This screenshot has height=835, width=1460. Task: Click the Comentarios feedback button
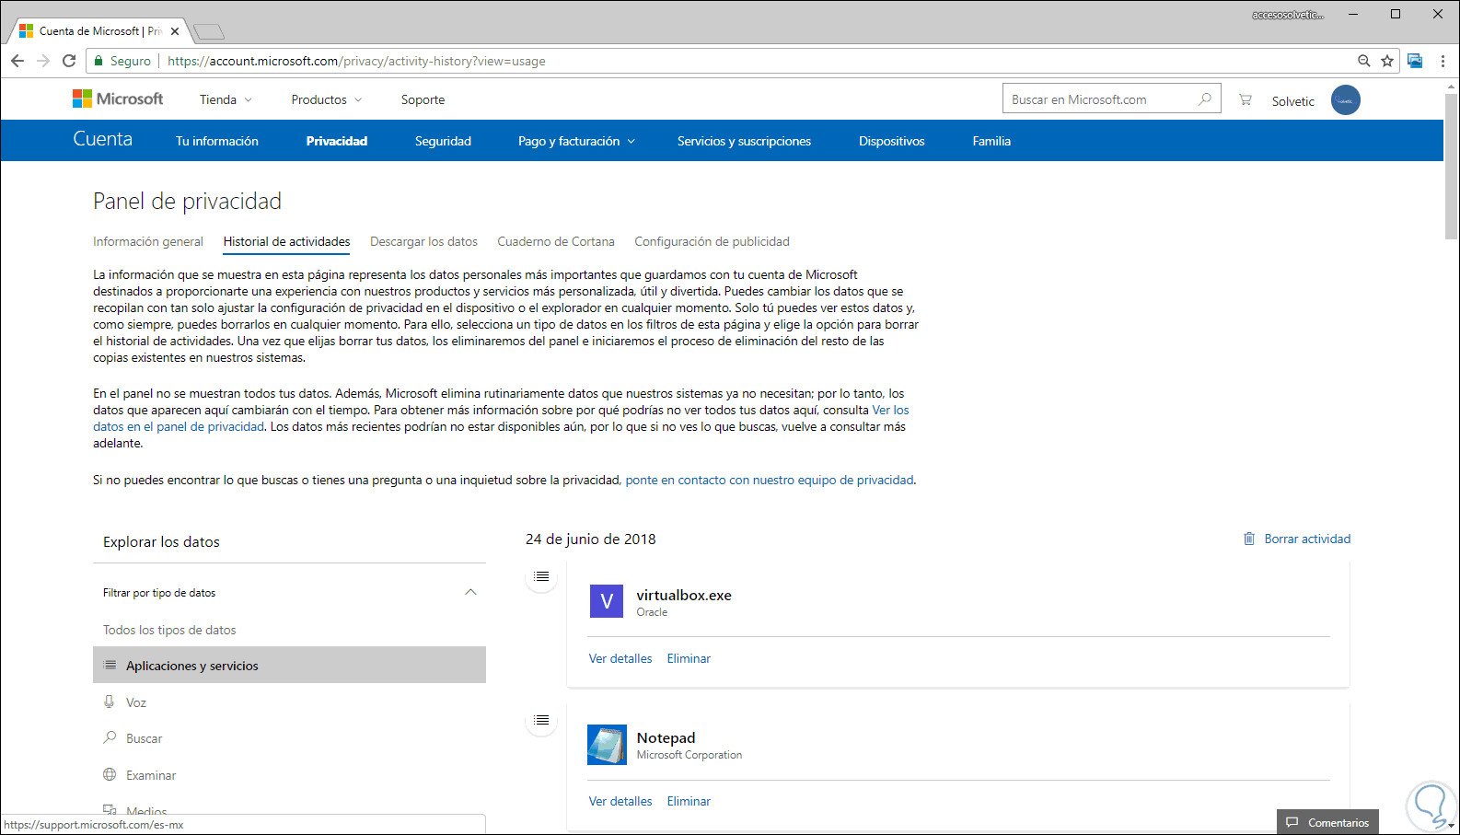coord(1327,822)
